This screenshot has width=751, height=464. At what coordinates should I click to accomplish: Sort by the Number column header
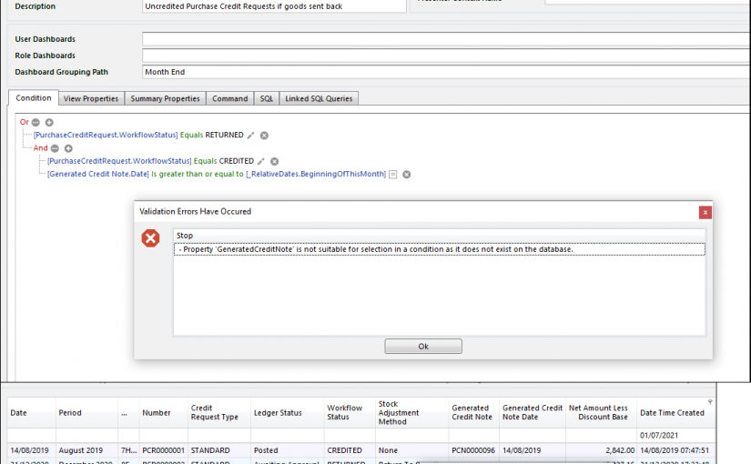[x=163, y=413]
